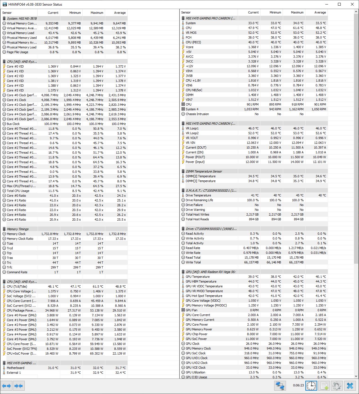Click the thermometer icon beside CPU (Tctl/Tdie)

click(4, 286)
